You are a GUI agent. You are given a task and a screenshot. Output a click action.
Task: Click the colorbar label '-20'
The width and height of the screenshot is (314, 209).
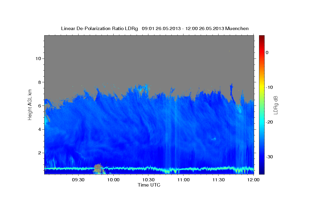(x=269, y=122)
